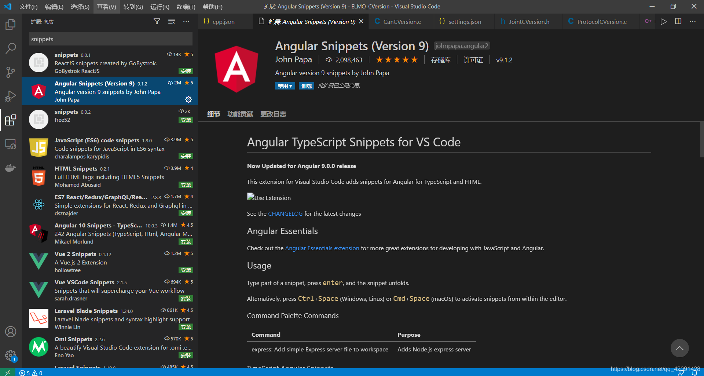Open the 查看(V) menu

coord(106,7)
